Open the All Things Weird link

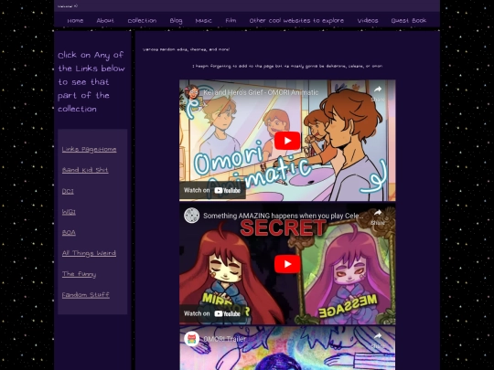(89, 253)
